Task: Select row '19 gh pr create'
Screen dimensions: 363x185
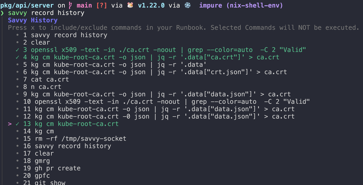Action: point(52,168)
